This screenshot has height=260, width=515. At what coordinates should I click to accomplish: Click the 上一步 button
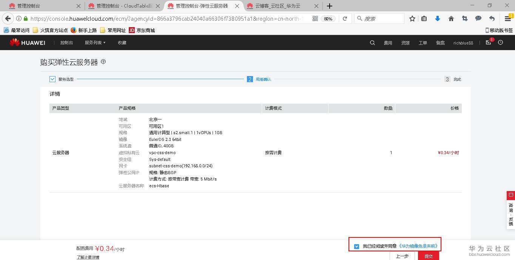(x=402, y=256)
